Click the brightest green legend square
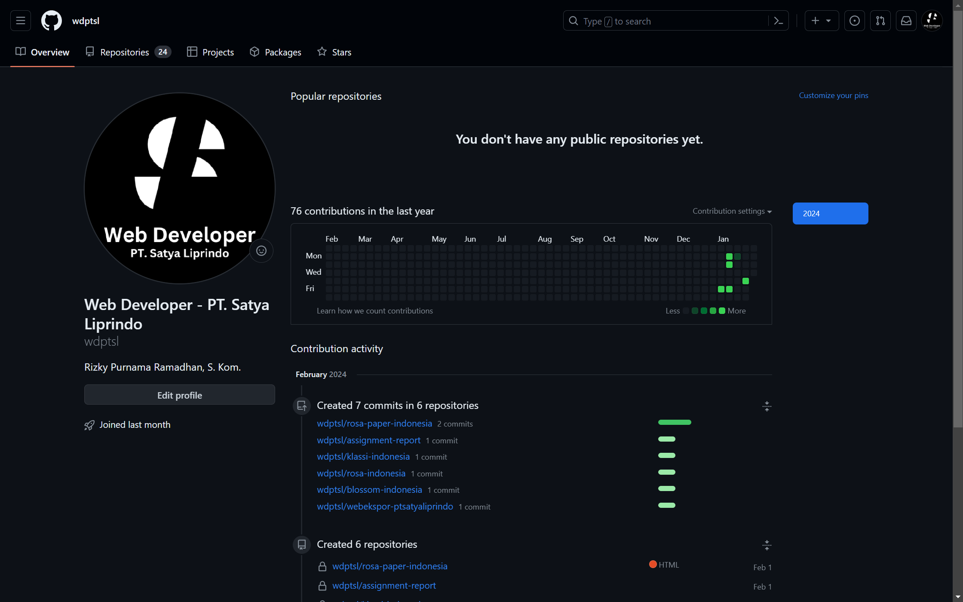The height and width of the screenshot is (602, 963). point(722,311)
